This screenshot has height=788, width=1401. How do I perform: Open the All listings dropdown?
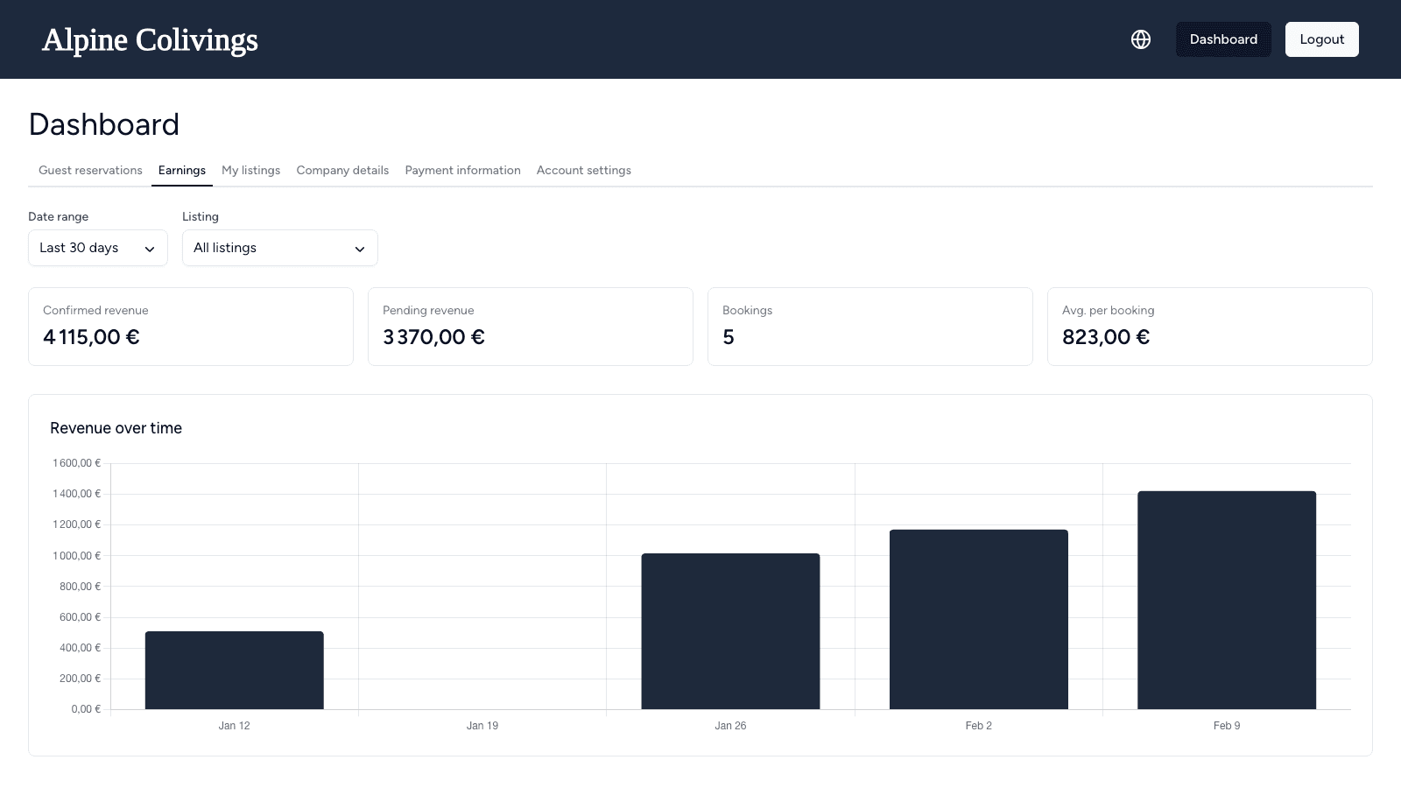[x=279, y=248]
